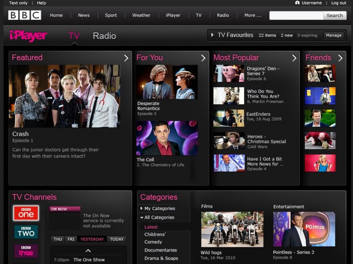The image size is (353, 264).
Task: Select the Documentaries category
Action: coord(161,250)
